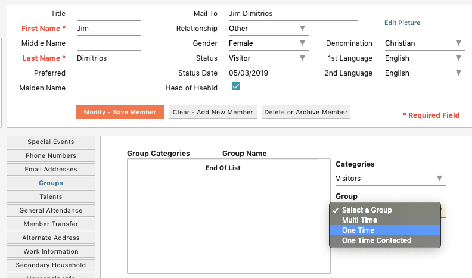Viewport: 472px width, 278px height.
Task: Click the Title input field
Action: coord(109,14)
